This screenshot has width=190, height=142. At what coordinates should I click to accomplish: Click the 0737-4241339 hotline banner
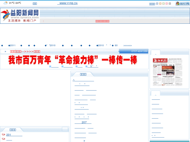pyautogui.click(x=134, y=51)
